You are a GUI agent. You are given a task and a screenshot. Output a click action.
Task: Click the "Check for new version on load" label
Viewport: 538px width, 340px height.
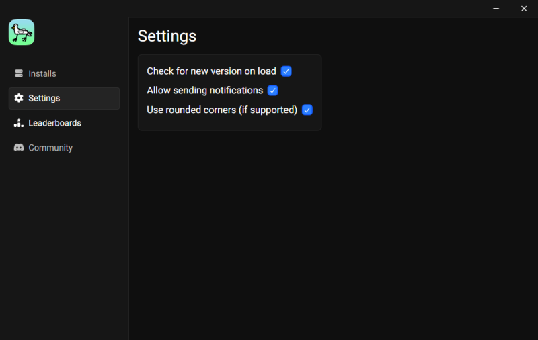pos(211,71)
